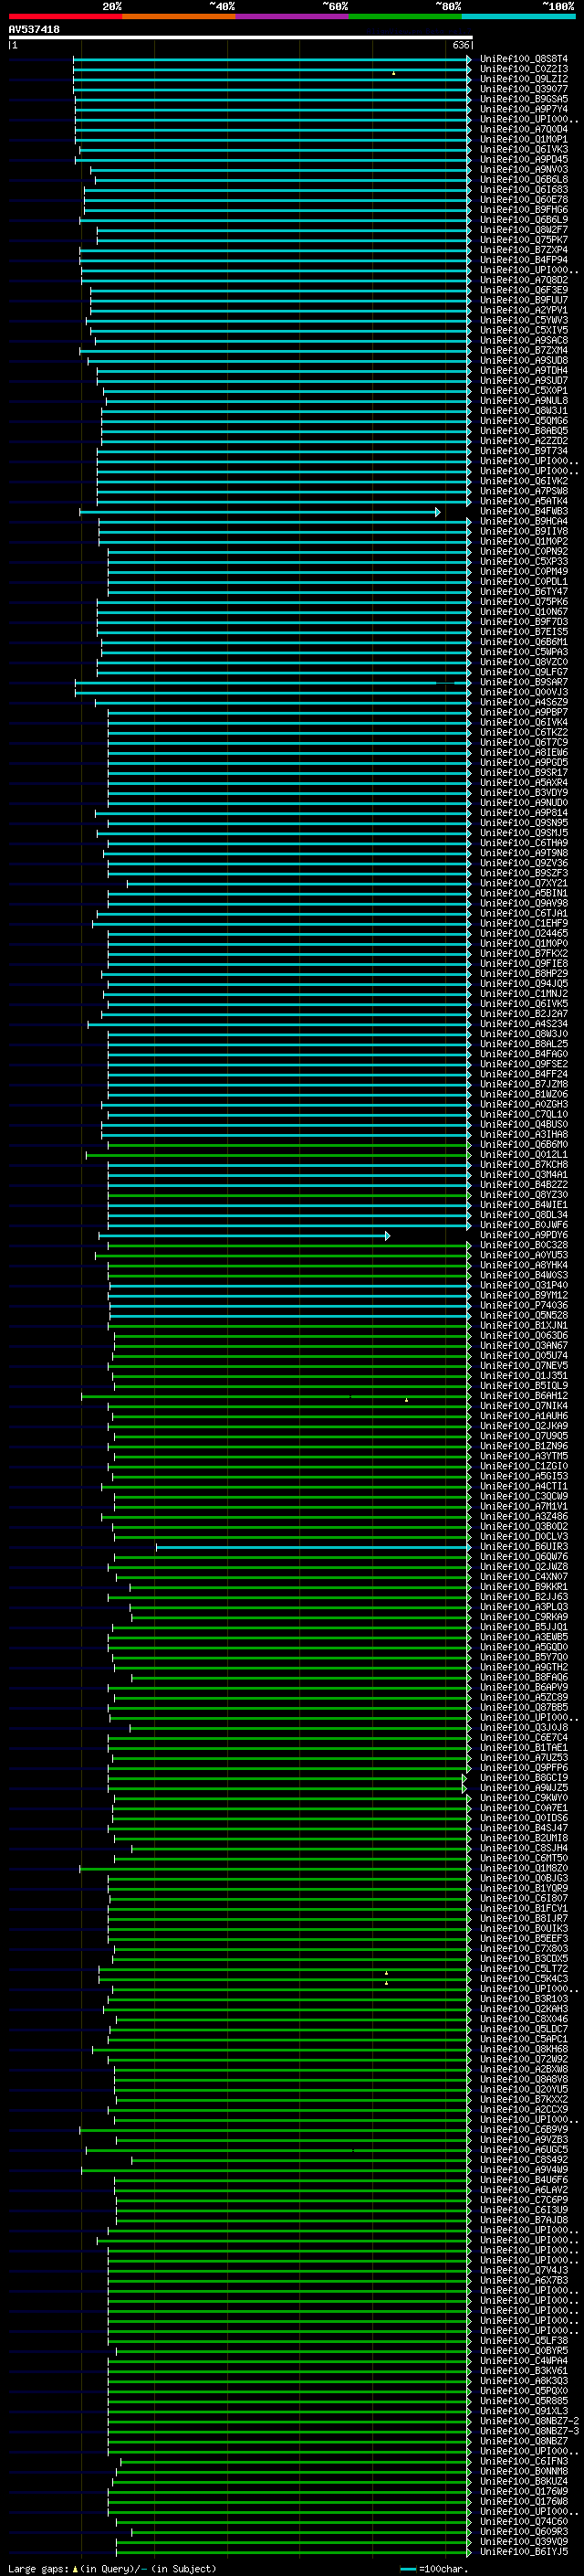Select the UniRef100_Q1M0P1 label
This screenshot has width=584, height=2576.
pos(524,140)
